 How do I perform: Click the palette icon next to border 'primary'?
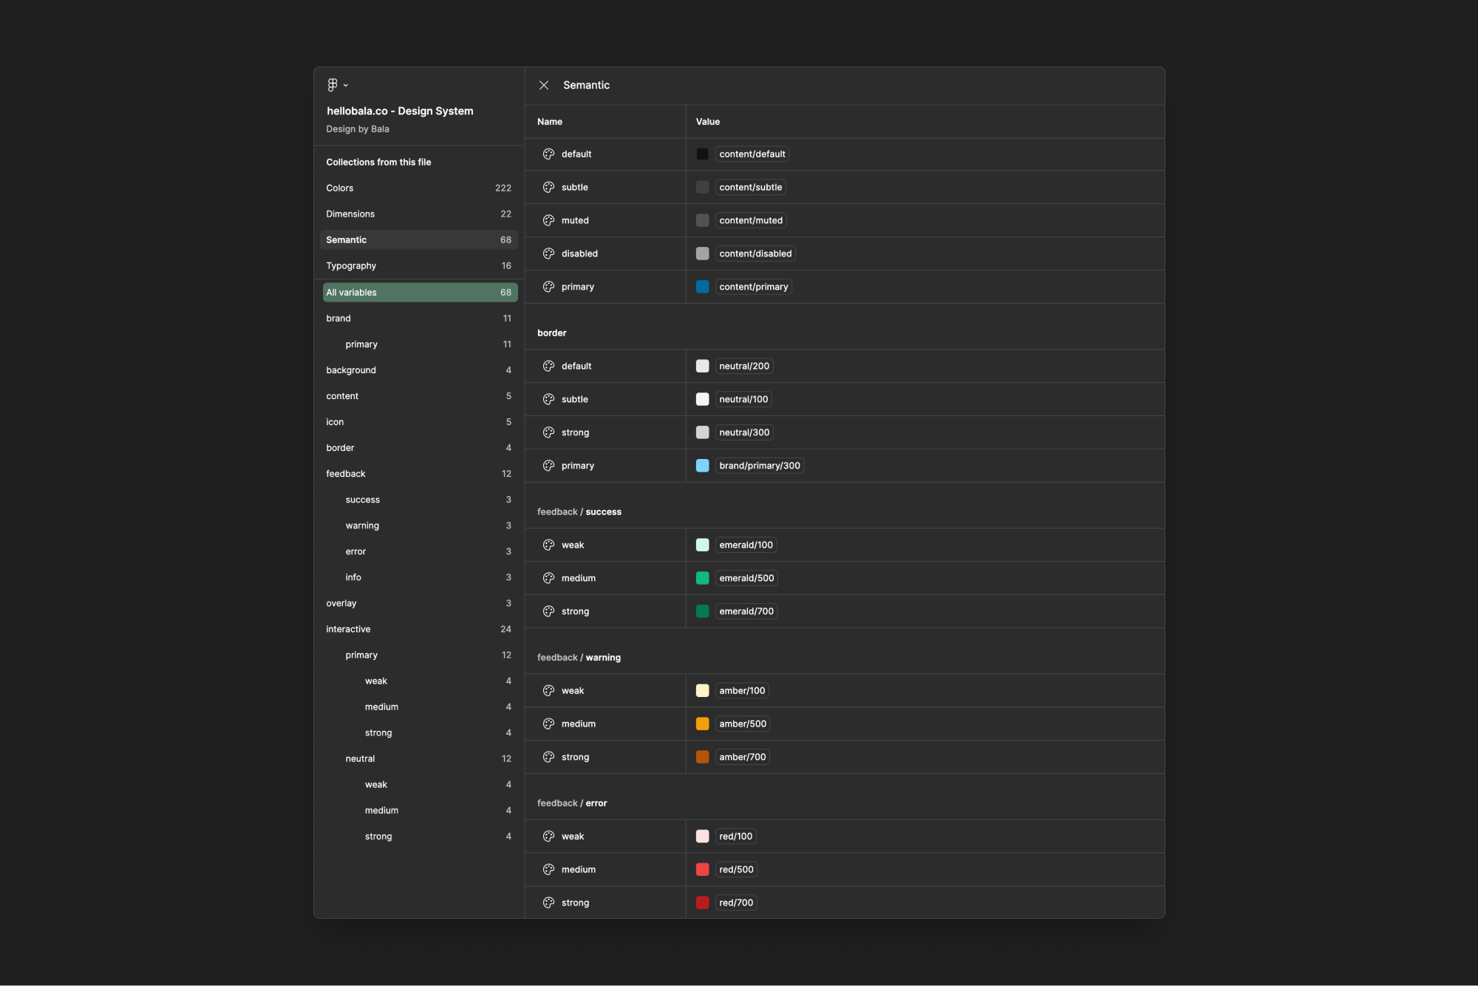tap(549, 466)
